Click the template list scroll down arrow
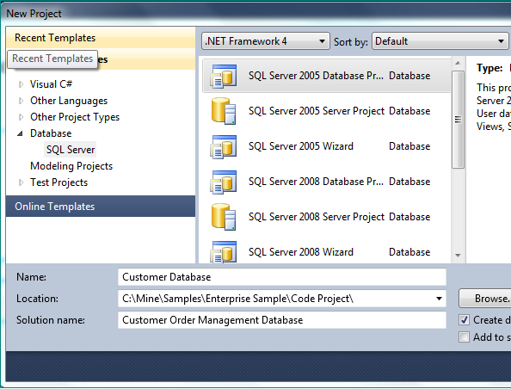The image size is (511, 389). point(458,256)
